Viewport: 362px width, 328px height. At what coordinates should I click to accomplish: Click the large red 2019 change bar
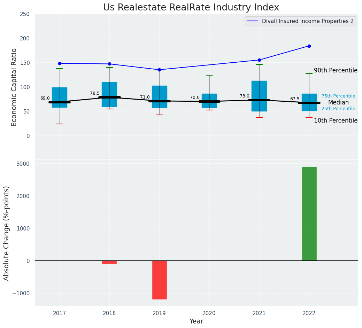pyautogui.click(x=159, y=280)
